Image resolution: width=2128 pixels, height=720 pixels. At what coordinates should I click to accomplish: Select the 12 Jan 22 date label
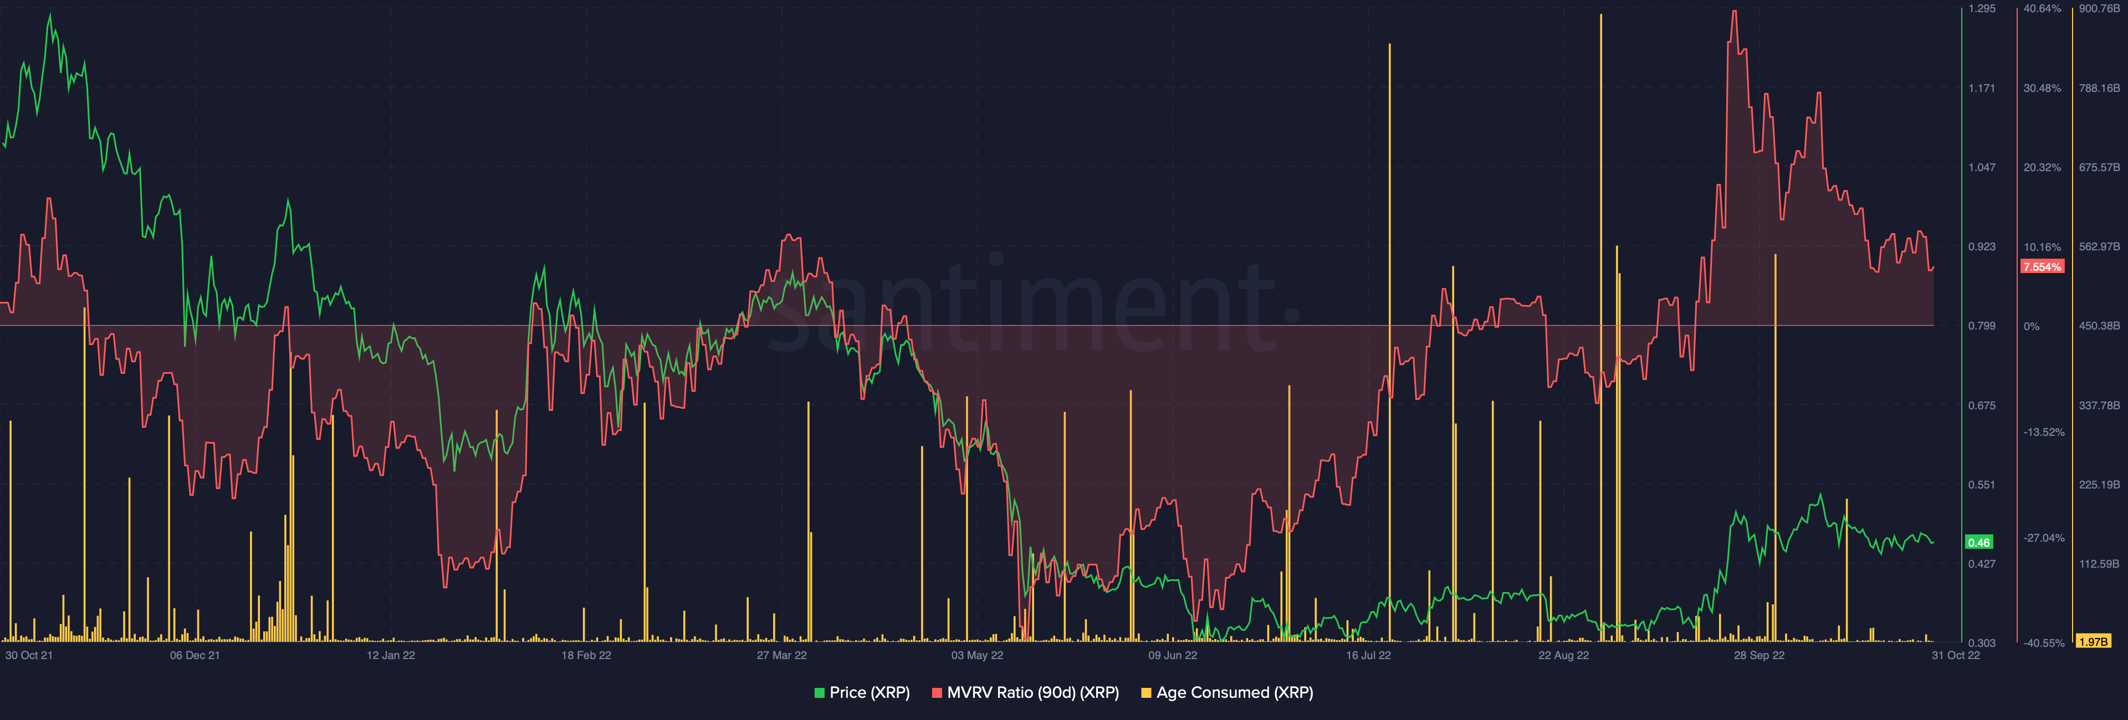(391, 656)
